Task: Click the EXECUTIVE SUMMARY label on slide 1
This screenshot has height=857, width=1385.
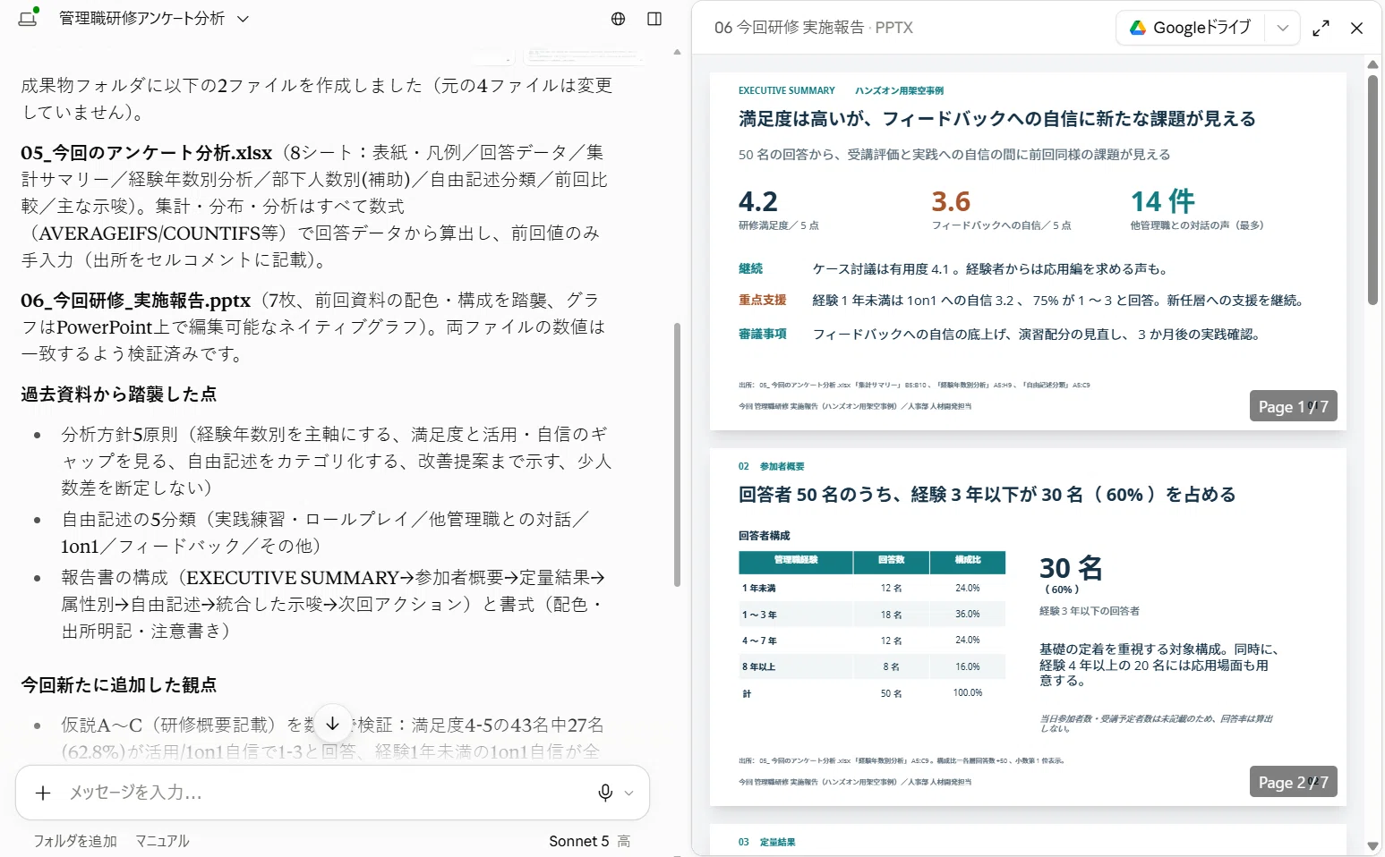Action: pyautogui.click(x=786, y=90)
